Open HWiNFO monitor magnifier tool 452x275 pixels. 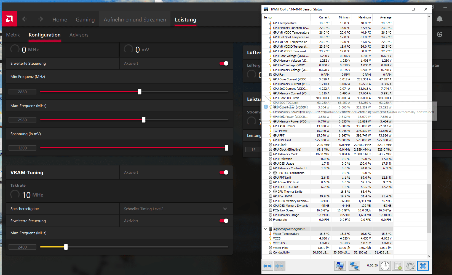click(x=340, y=266)
